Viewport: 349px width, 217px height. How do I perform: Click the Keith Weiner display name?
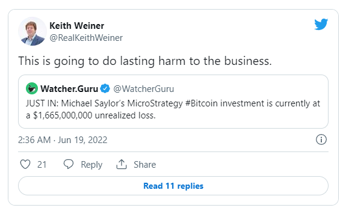click(x=77, y=26)
